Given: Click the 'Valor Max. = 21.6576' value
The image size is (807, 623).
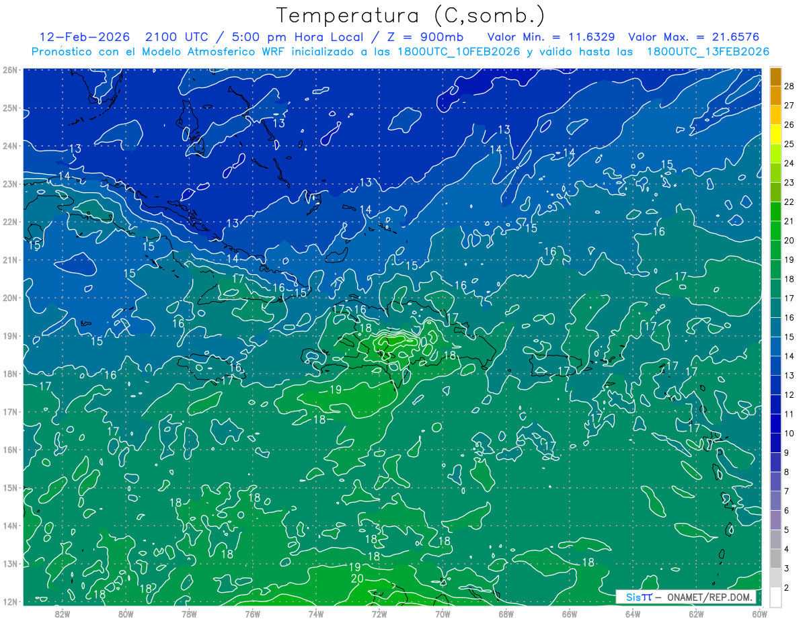Looking at the screenshot, I should pos(693,37).
